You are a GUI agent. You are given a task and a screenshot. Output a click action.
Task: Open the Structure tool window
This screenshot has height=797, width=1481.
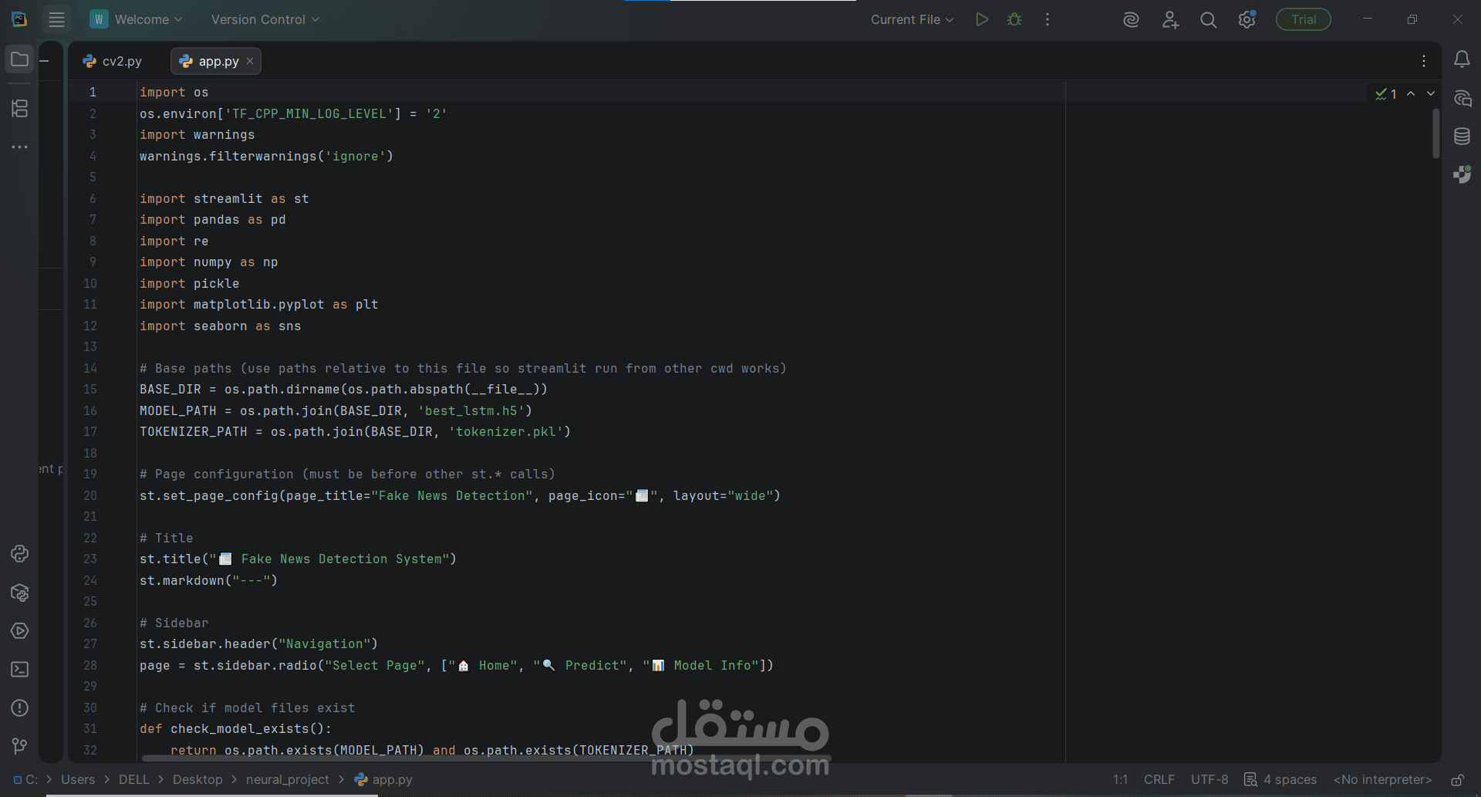click(19, 108)
